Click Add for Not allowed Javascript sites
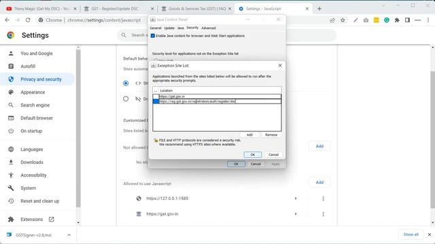The image size is (435, 244). tap(319, 146)
